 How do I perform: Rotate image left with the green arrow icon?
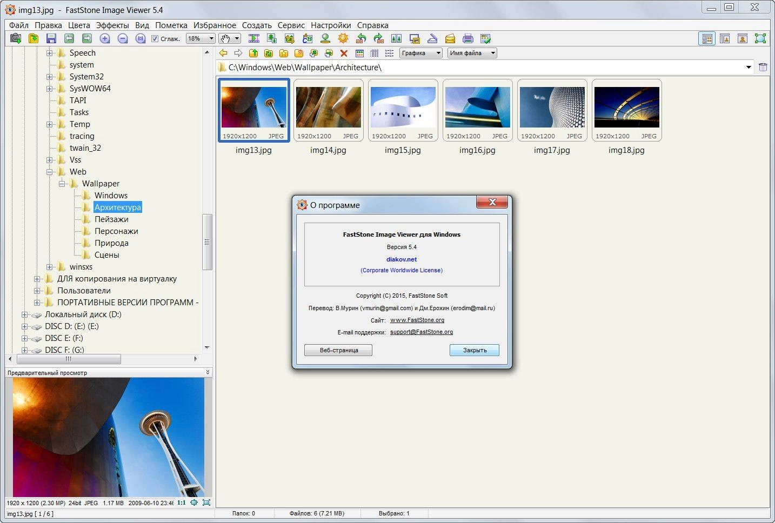[361, 38]
